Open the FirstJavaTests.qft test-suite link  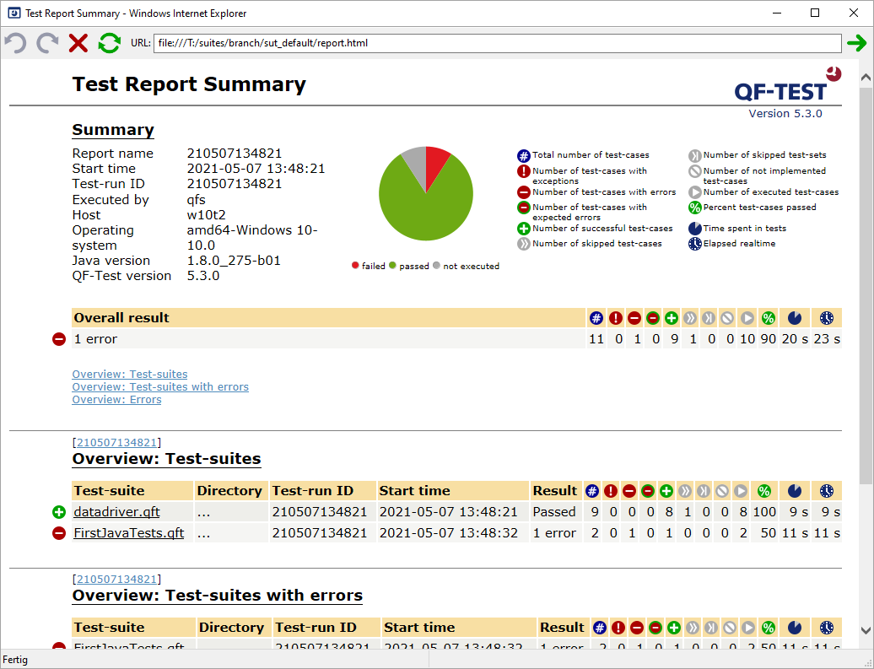pos(129,533)
